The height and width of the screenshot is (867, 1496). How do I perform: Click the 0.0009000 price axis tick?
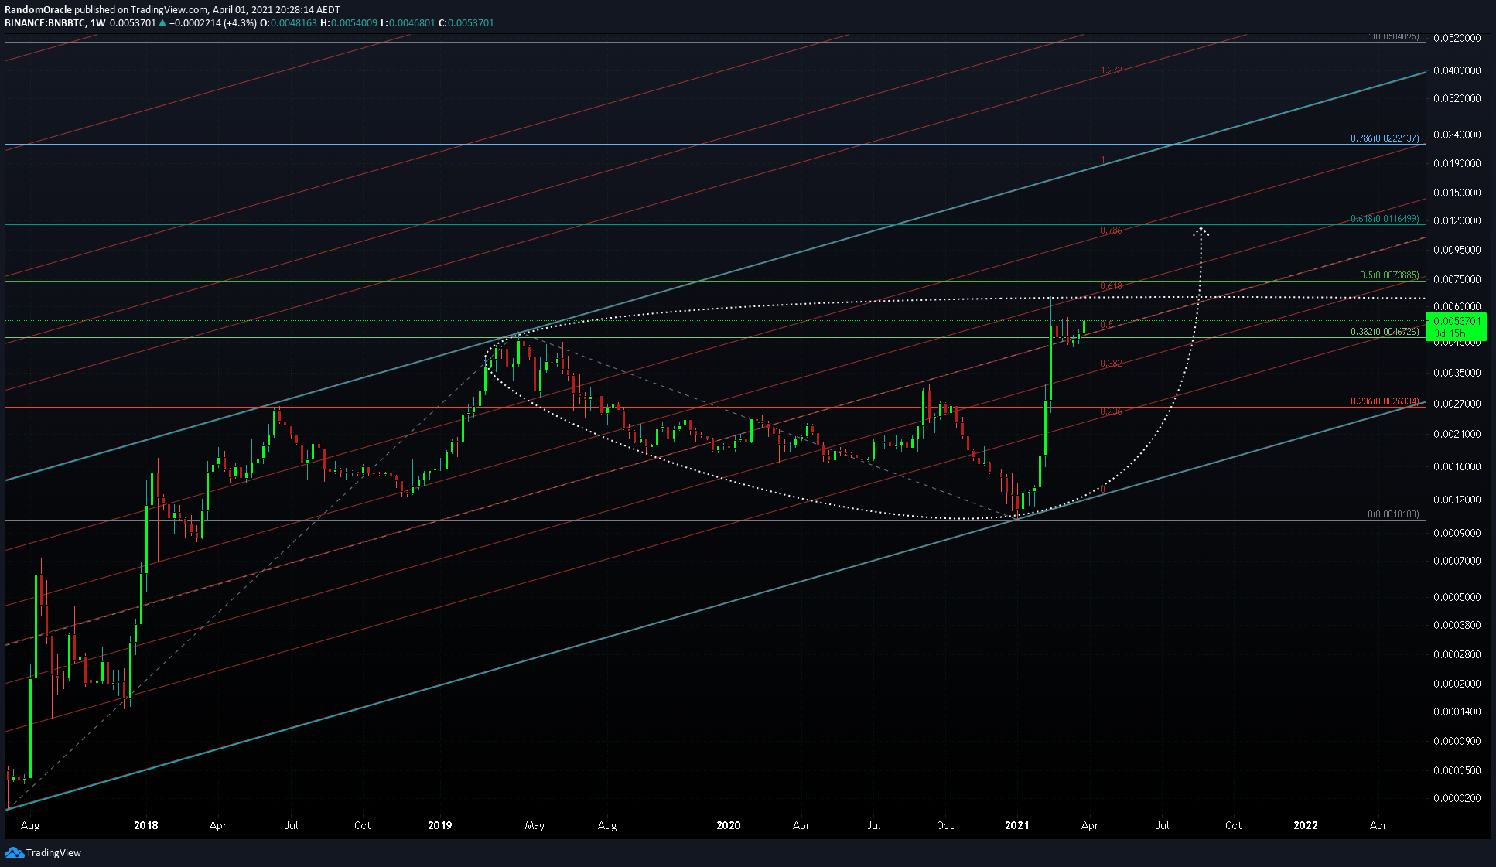tap(1457, 533)
